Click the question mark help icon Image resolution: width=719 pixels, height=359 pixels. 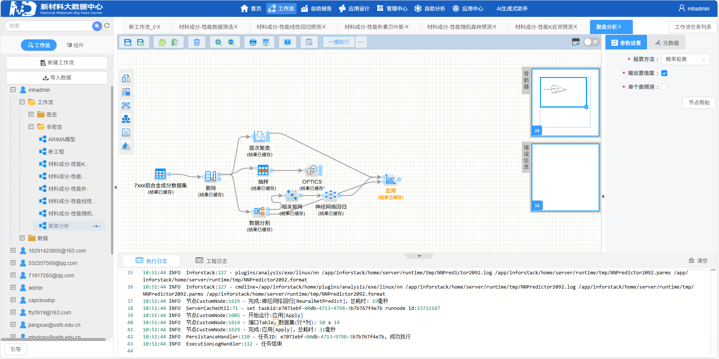pos(288,42)
